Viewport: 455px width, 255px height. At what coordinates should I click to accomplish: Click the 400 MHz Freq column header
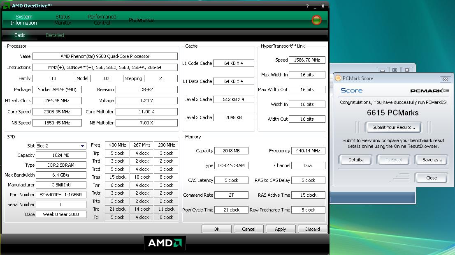click(x=117, y=145)
